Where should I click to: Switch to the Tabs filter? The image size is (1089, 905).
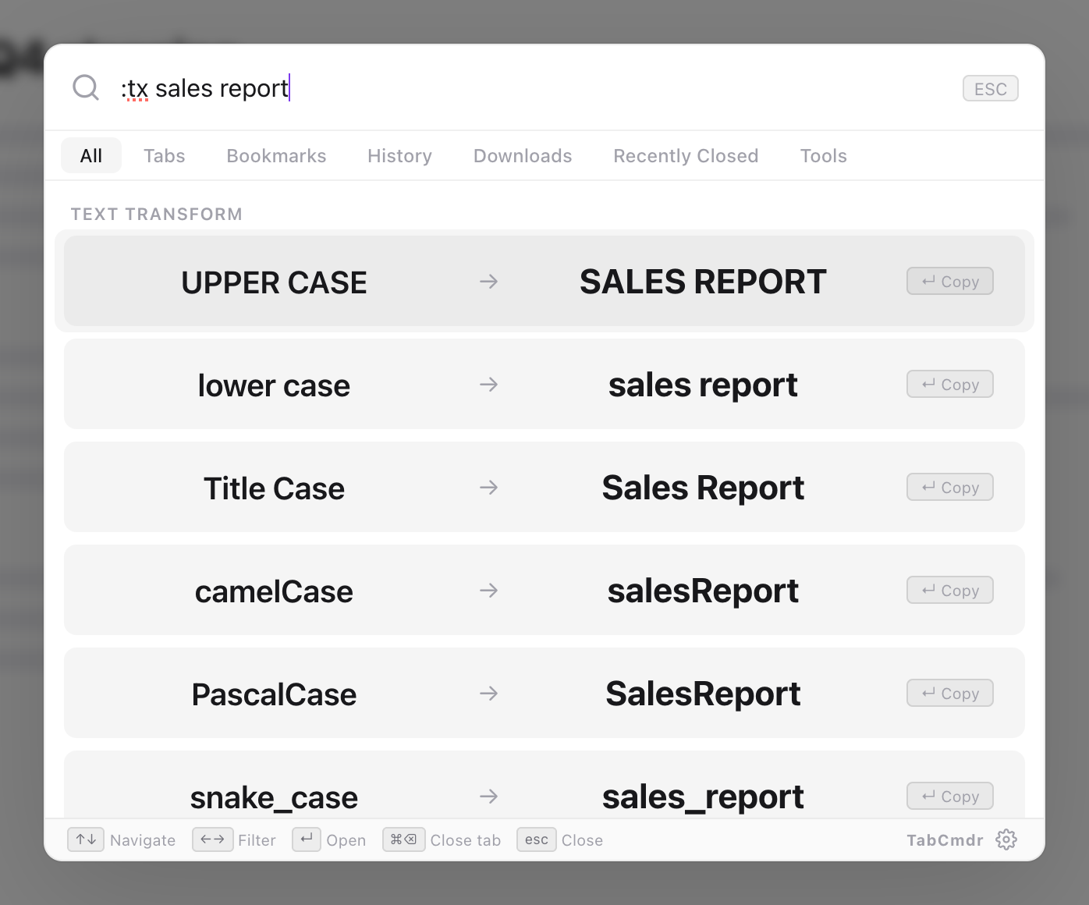pyautogui.click(x=165, y=155)
